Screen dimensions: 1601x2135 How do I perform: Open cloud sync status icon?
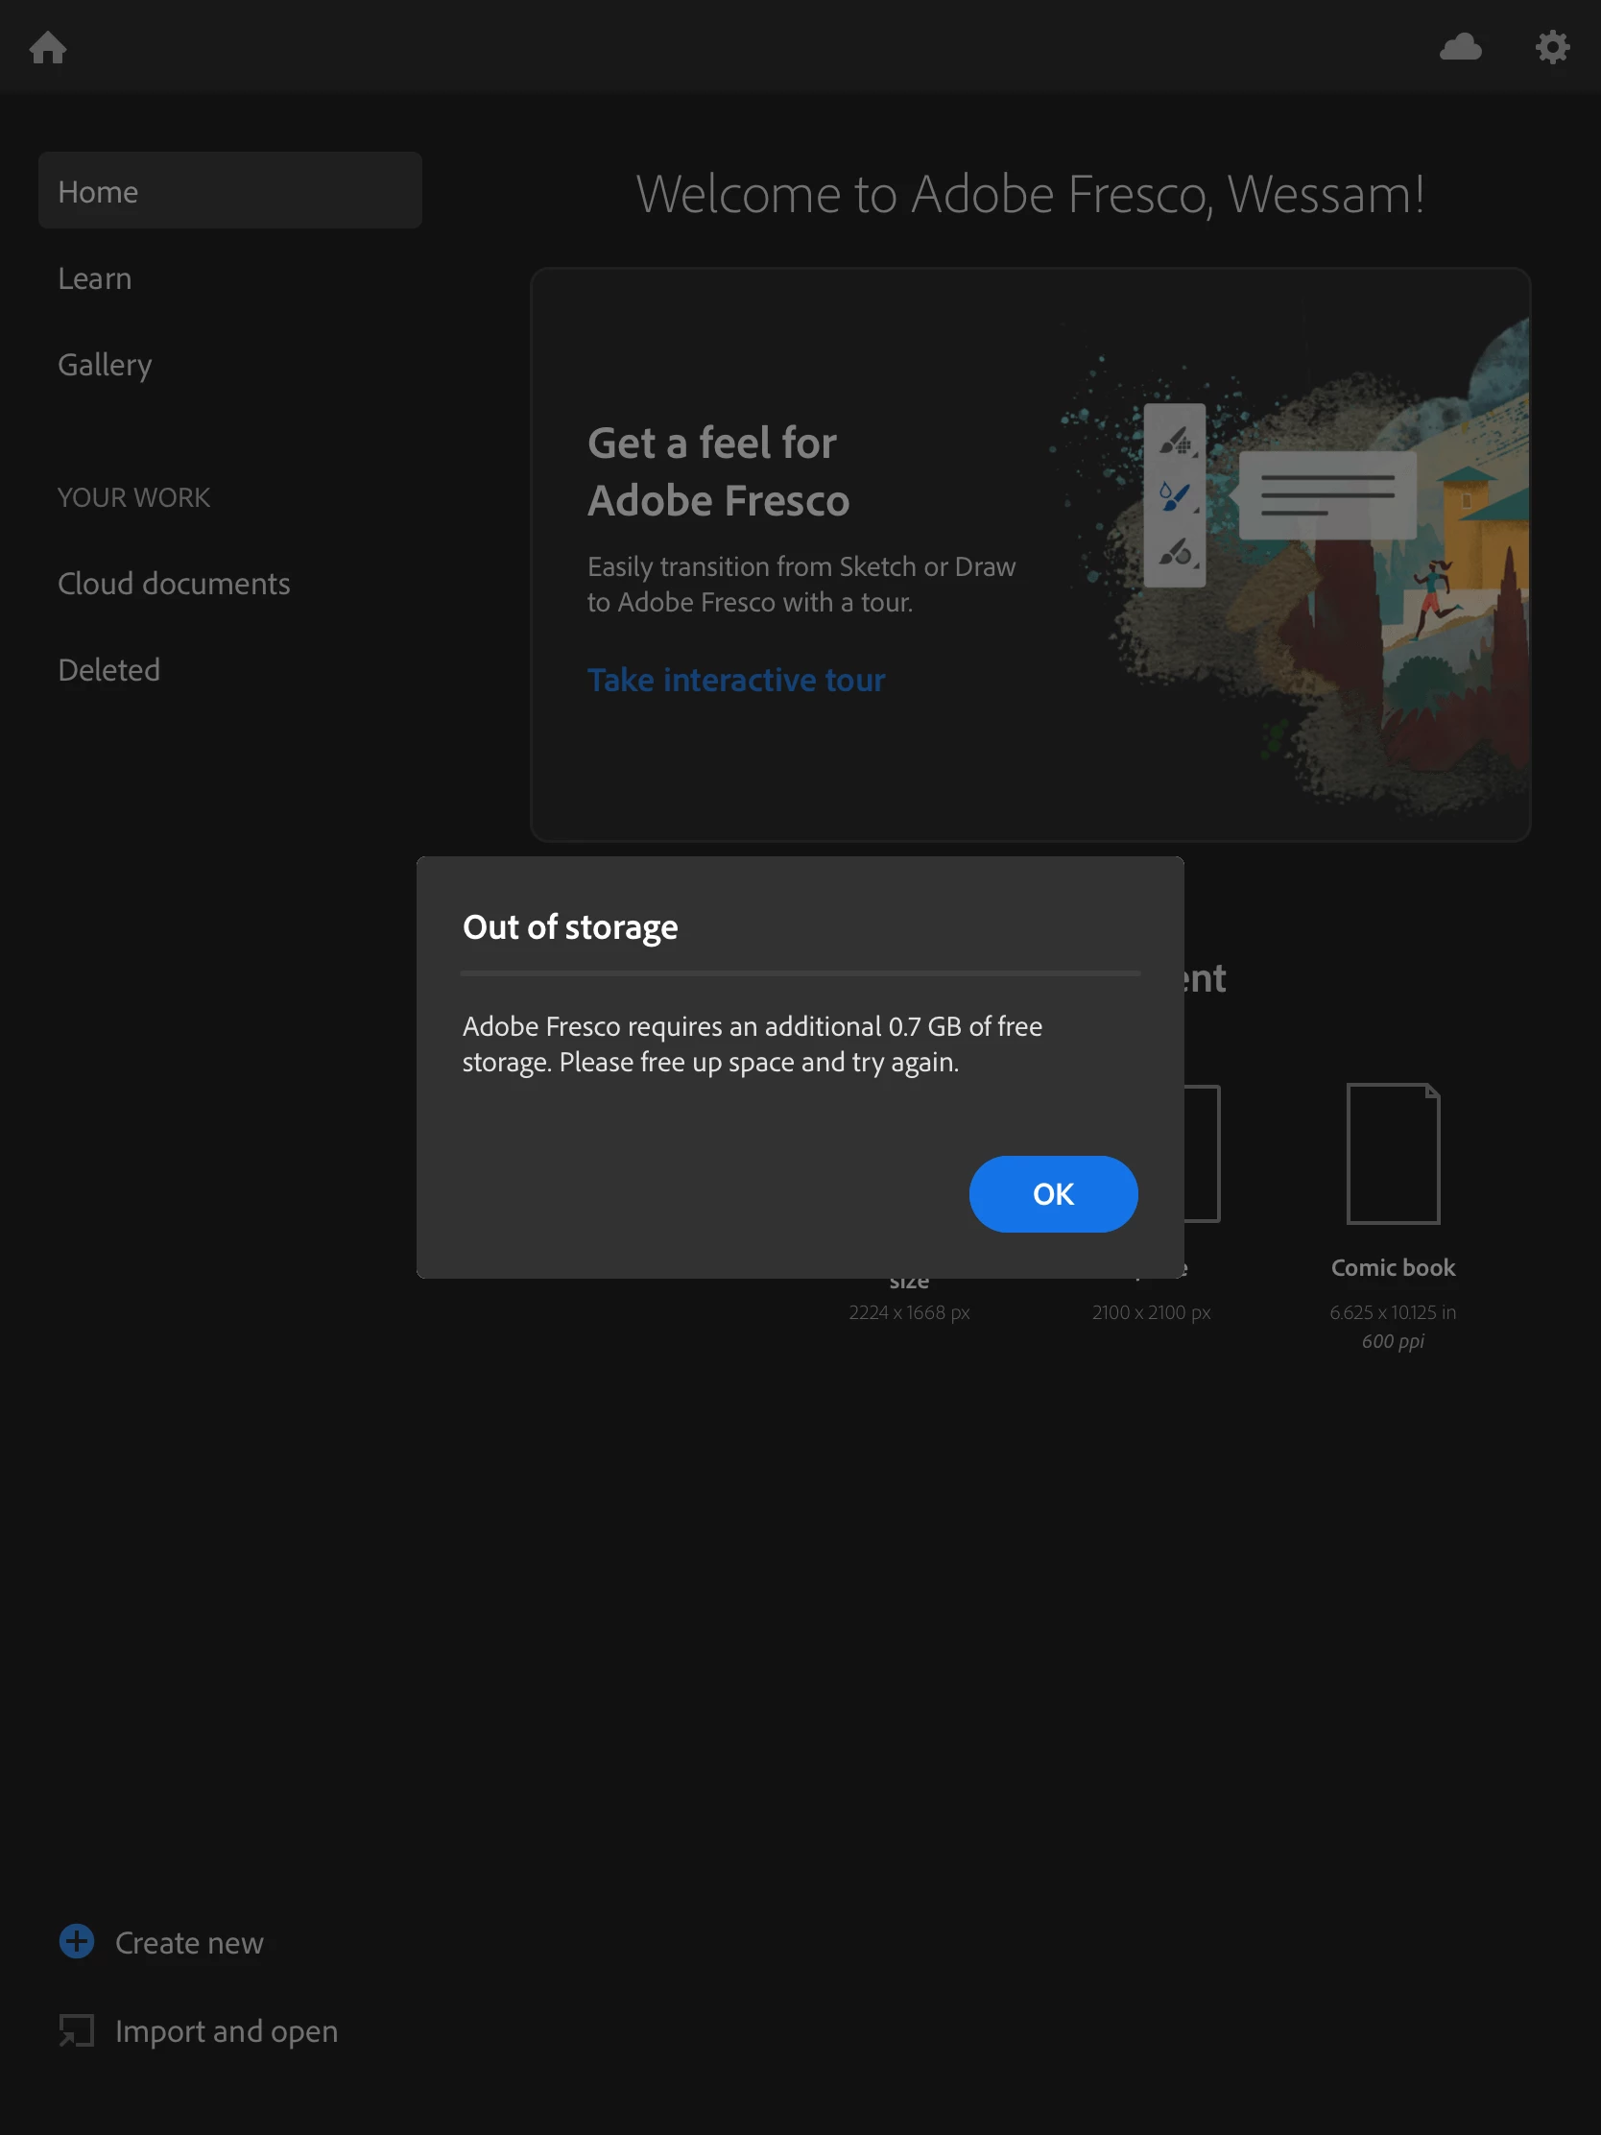[1460, 46]
